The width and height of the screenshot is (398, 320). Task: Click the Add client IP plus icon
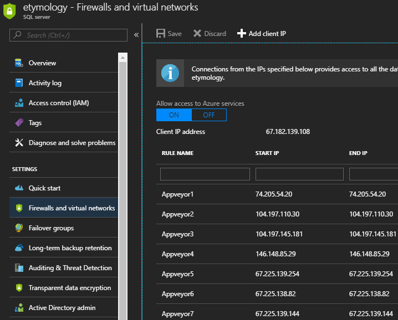tap(241, 33)
